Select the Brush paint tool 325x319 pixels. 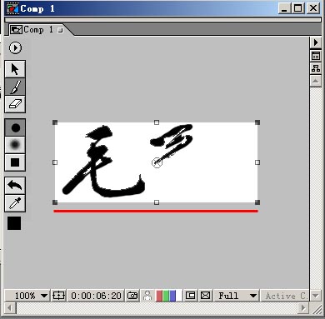coord(15,87)
